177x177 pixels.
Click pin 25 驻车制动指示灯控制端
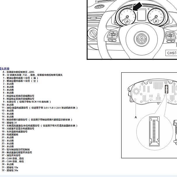[x=16, y=150]
